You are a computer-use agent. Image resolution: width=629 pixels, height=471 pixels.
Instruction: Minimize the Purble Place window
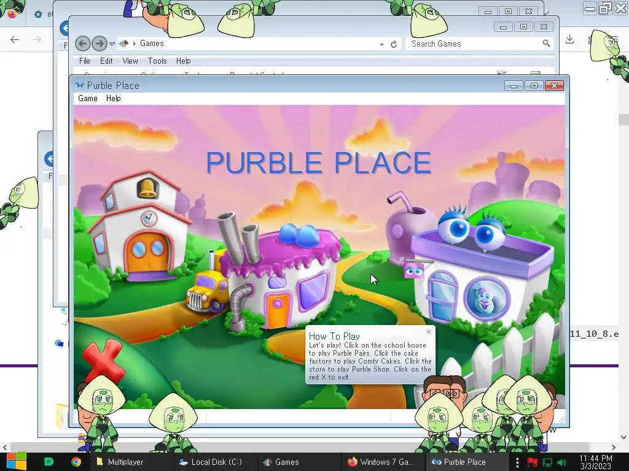pyautogui.click(x=514, y=85)
